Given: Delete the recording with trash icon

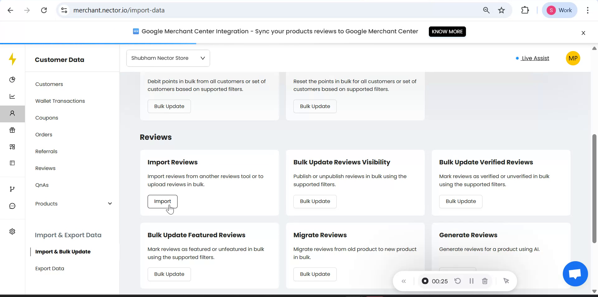Looking at the screenshot, I should coord(485,281).
